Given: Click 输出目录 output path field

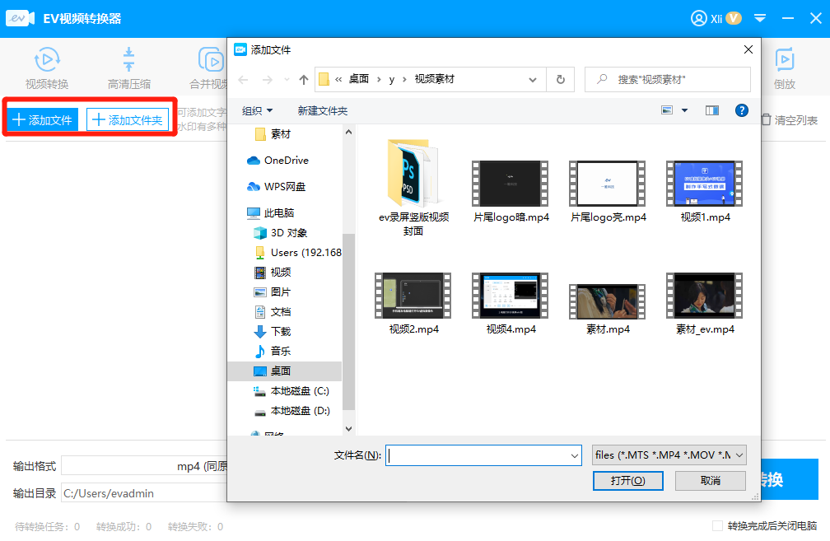Looking at the screenshot, I should (144, 493).
